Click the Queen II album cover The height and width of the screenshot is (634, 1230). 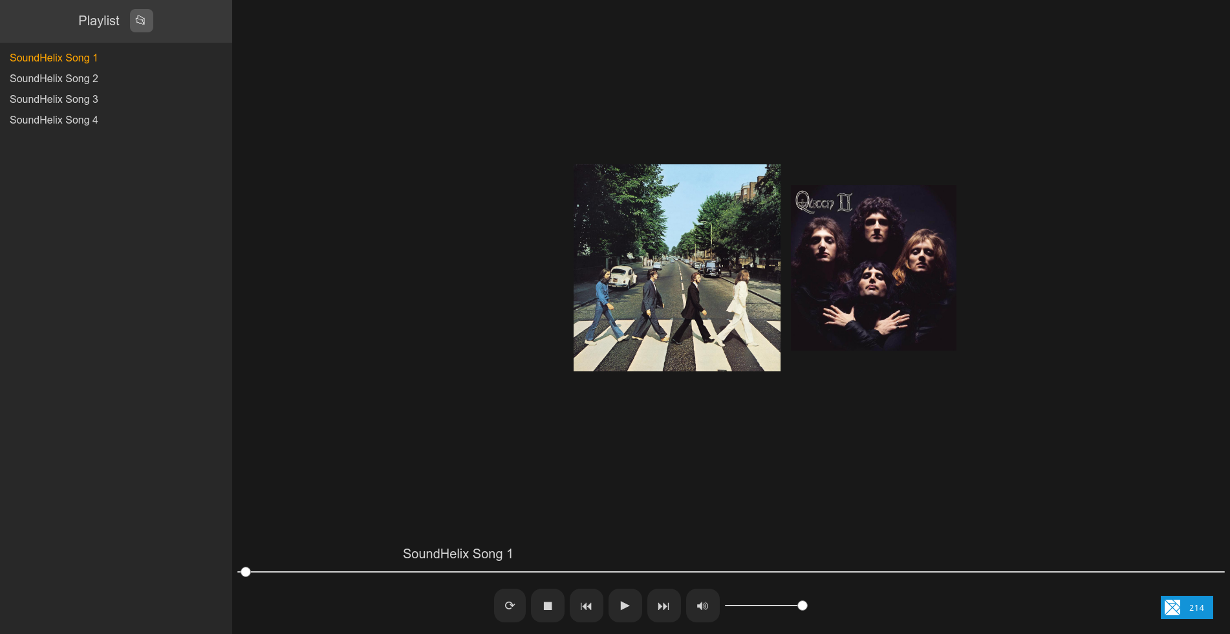874,268
